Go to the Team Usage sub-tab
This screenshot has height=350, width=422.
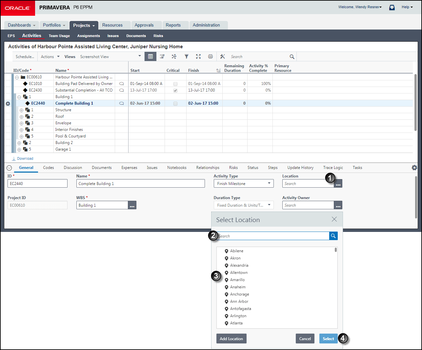pos(59,36)
